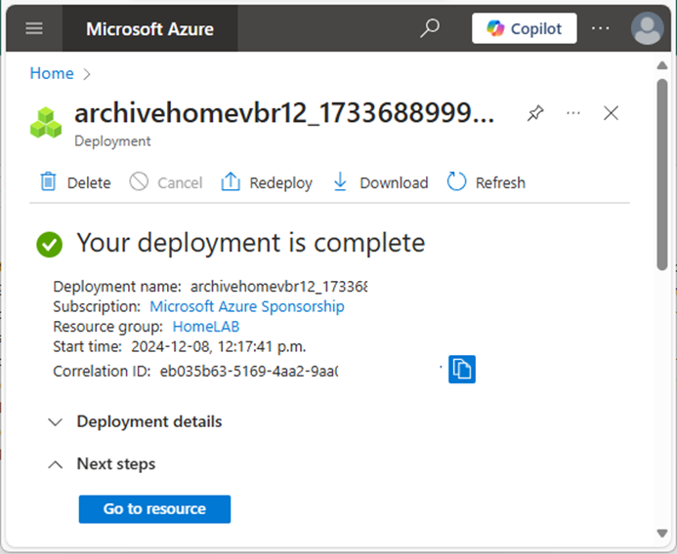Click the Start time value
Image resolution: width=677 pixels, height=554 pixels.
pos(219,346)
